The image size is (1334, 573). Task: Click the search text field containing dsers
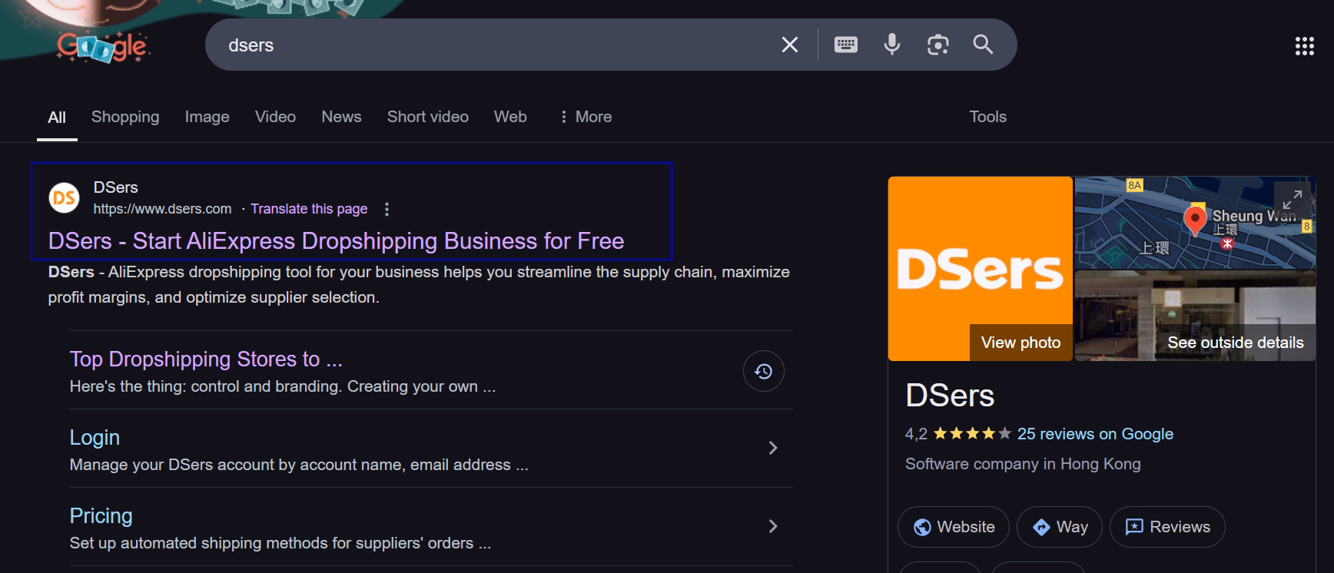pos(492,45)
